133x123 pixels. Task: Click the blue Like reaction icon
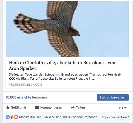tap(8, 117)
